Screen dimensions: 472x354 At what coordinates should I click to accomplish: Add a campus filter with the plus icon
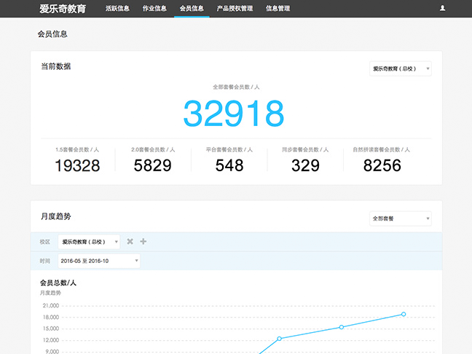pos(143,242)
